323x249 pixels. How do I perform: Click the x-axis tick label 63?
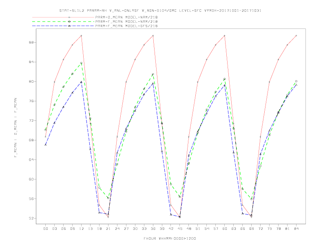(234, 229)
